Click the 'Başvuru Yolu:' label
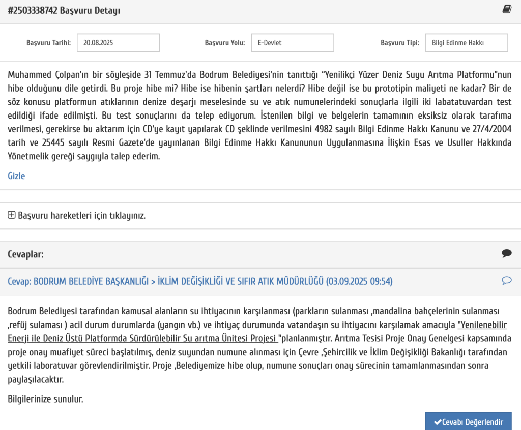521x430 pixels. click(x=225, y=43)
